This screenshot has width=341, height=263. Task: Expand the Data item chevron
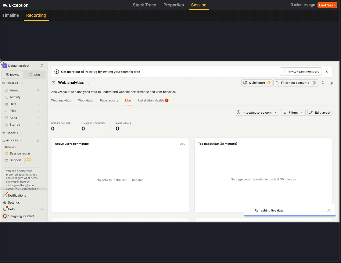[x=38, y=104]
